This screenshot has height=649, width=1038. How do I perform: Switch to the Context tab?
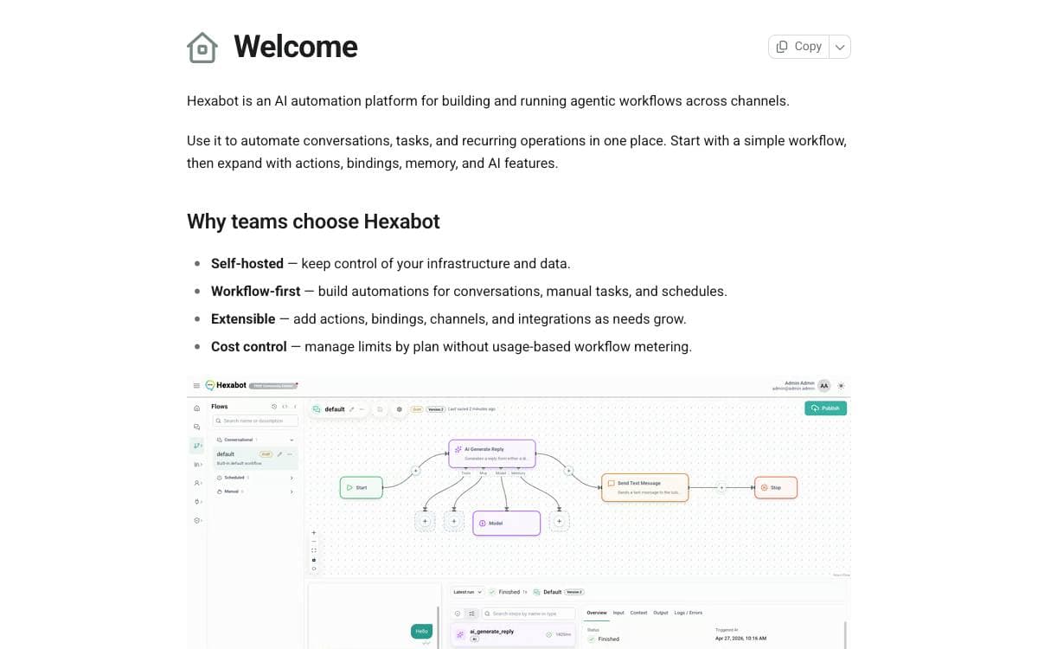638,613
